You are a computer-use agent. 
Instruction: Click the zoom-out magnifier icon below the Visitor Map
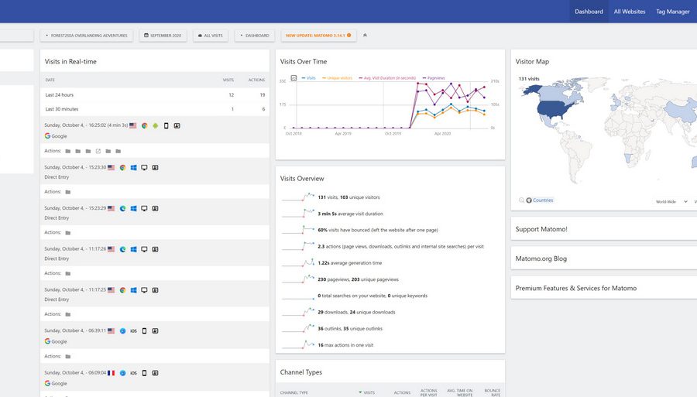[x=521, y=200]
